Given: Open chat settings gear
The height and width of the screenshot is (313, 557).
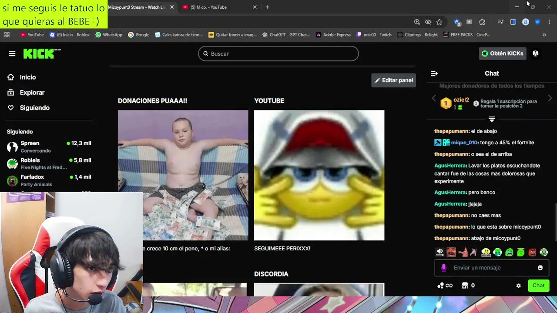Looking at the screenshot, I should [518, 286].
